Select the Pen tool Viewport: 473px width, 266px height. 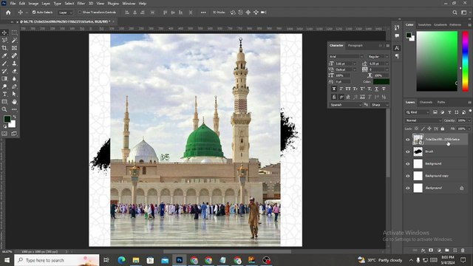[14, 86]
